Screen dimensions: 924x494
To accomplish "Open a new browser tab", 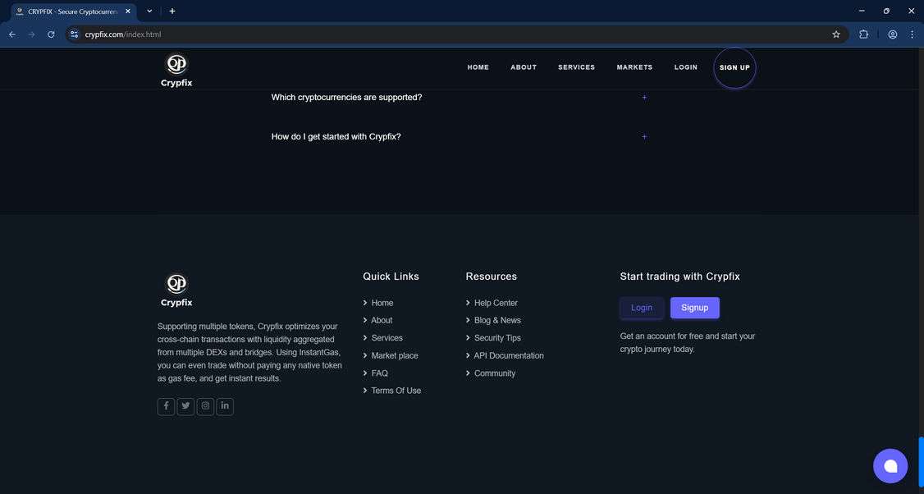I will (x=172, y=11).
